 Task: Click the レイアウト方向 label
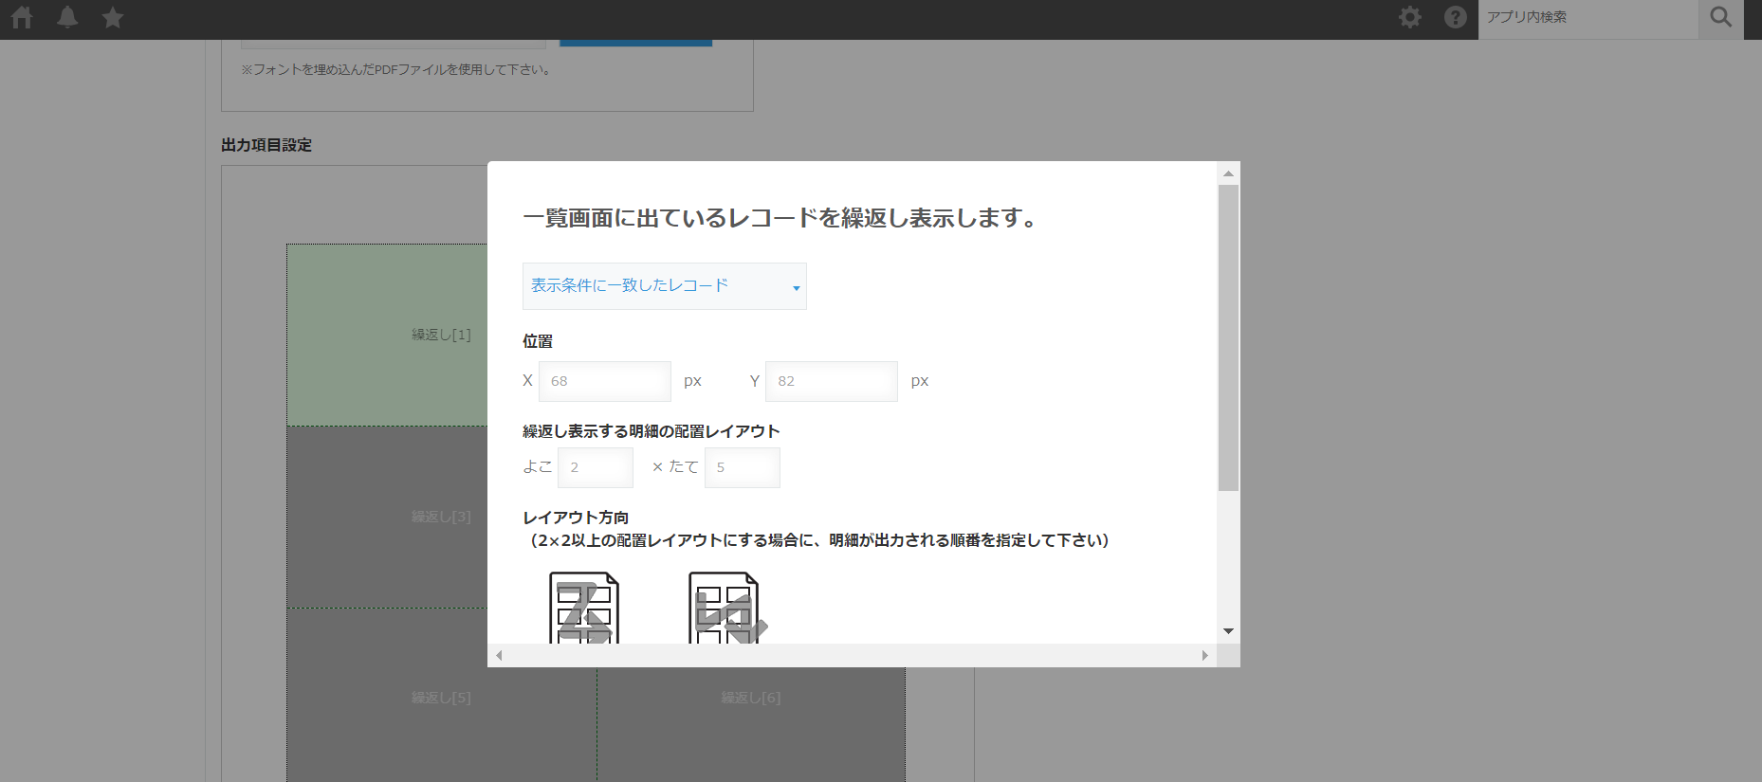click(576, 518)
